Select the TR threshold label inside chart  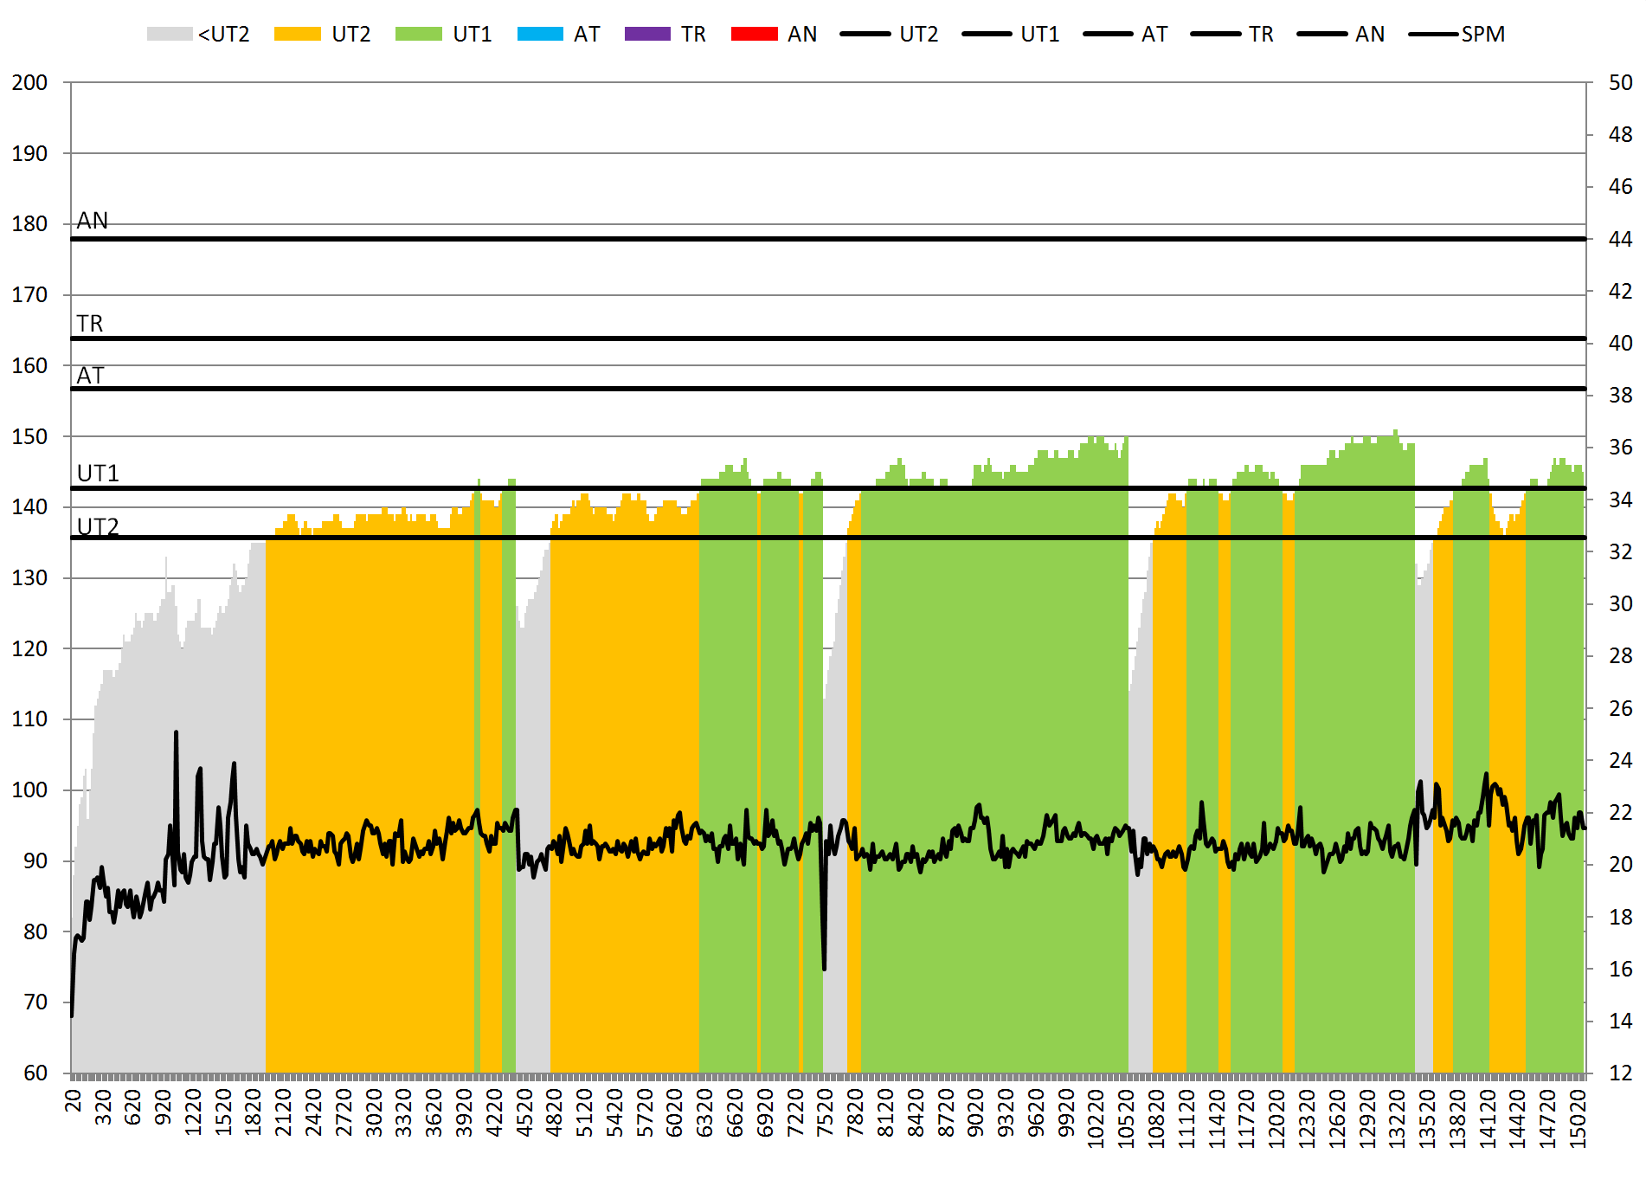point(90,323)
